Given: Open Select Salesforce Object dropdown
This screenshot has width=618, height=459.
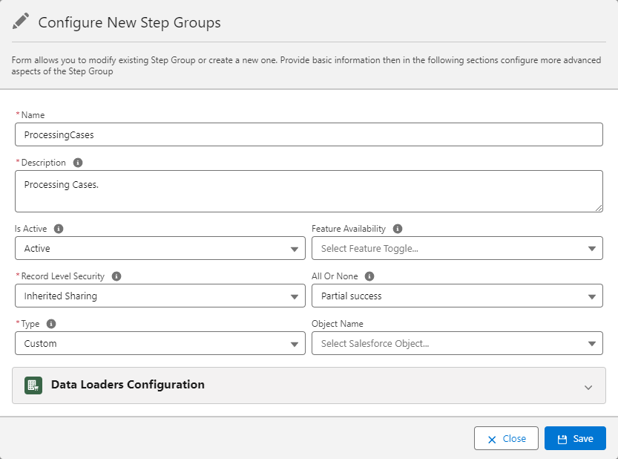Looking at the screenshot, I should pos(457,344).
